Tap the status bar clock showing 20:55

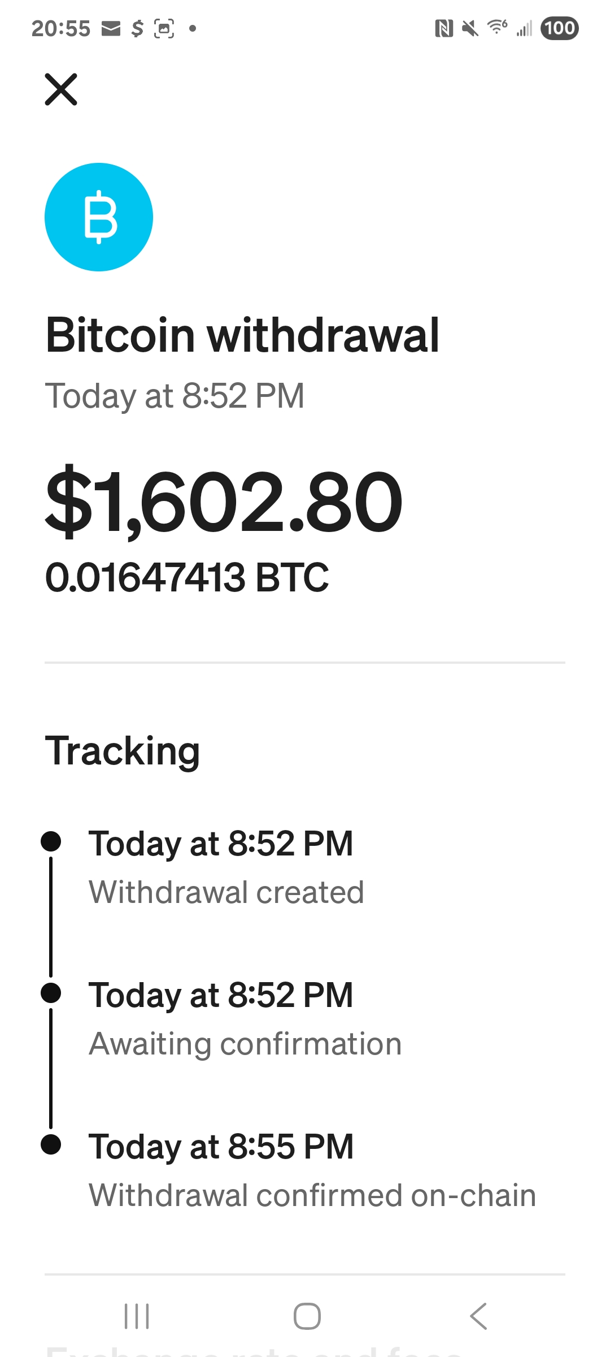click(61, 28)
